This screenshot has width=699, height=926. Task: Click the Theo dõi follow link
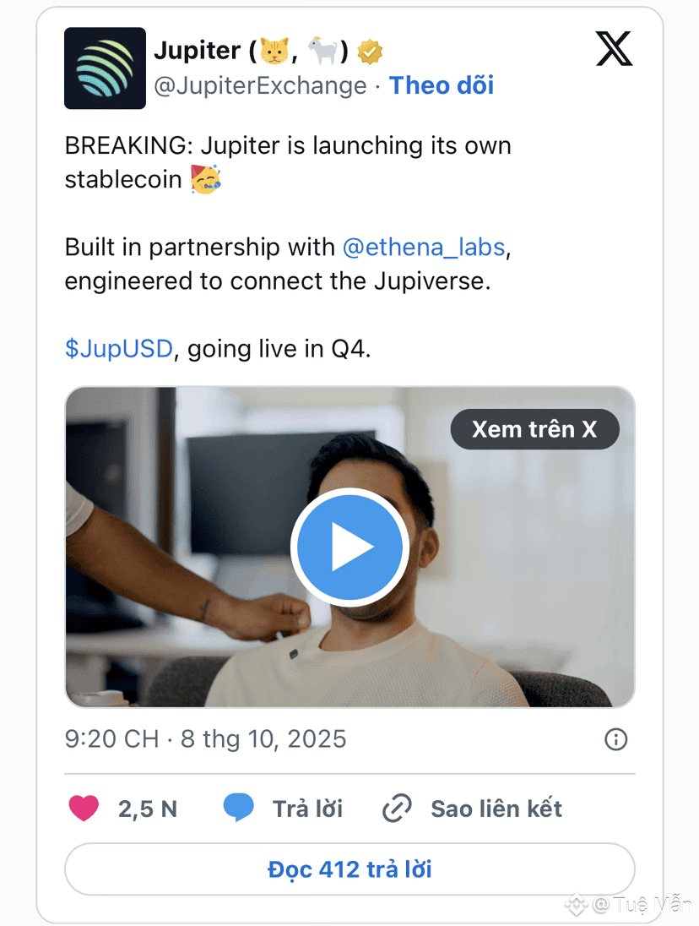pos(441,85)
